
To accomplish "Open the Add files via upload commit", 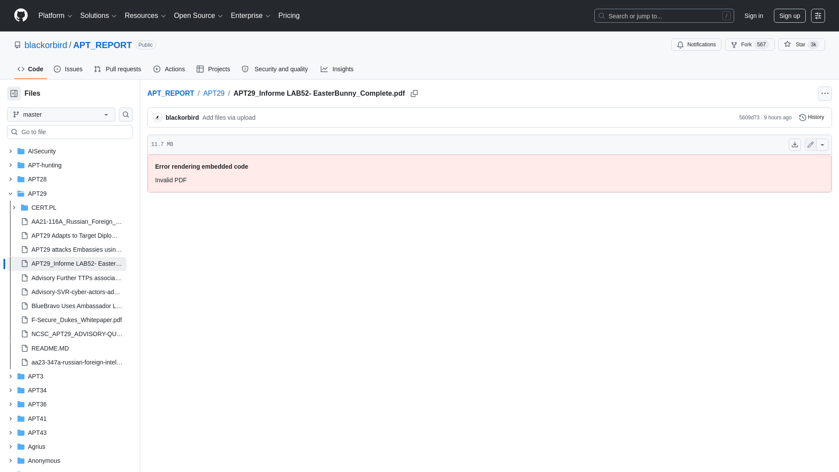I will point(229,118).
